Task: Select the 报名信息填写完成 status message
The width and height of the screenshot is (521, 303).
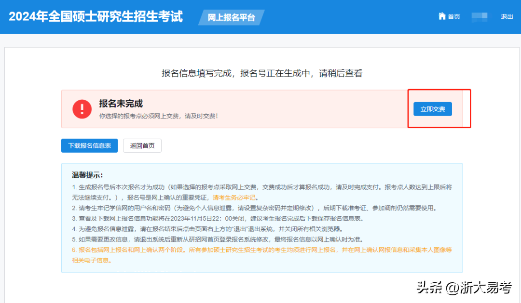Action: pyautogui.click(x=261, y=73)
